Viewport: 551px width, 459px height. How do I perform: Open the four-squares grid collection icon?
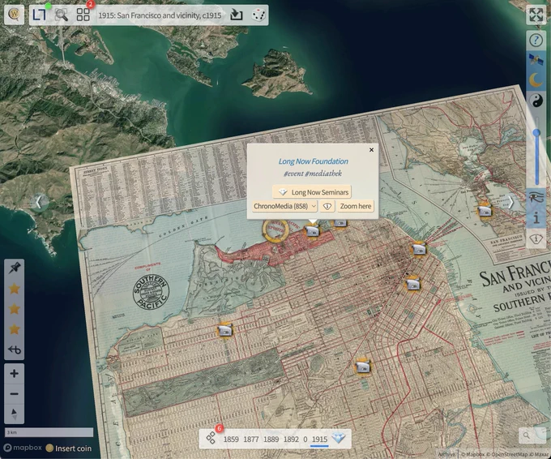pos(83,15)
